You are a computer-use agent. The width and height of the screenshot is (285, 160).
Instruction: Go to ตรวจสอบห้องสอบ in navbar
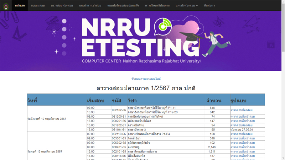click(62, 6)
